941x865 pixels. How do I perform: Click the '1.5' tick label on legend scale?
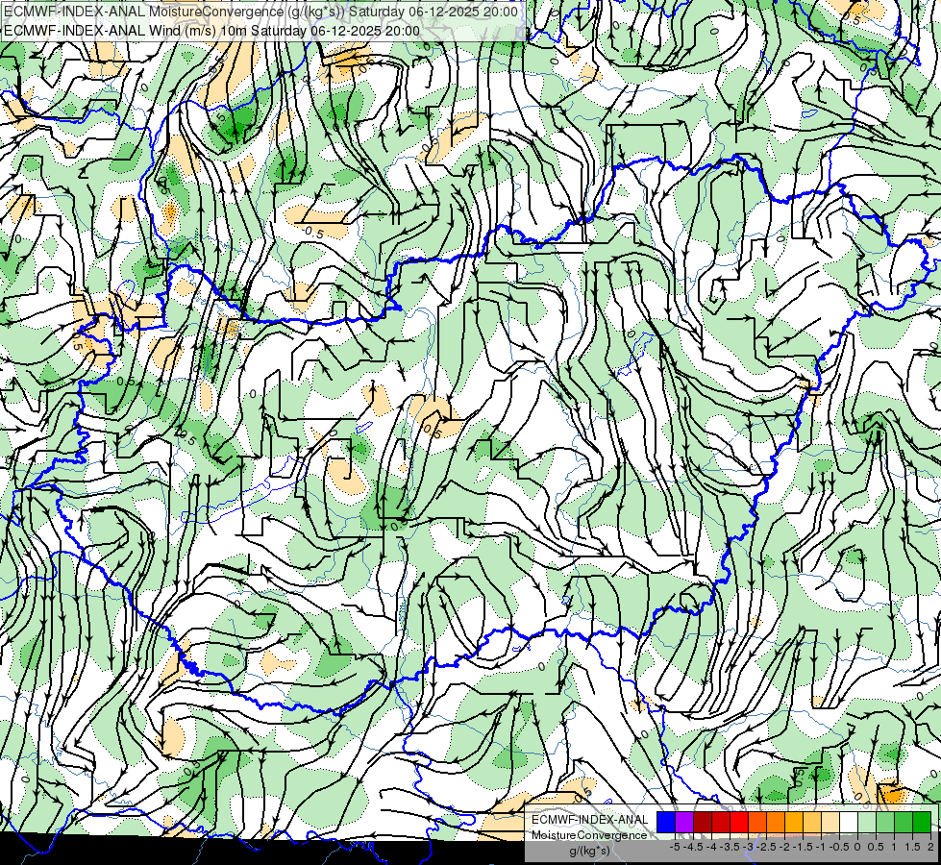pos(912,847)
